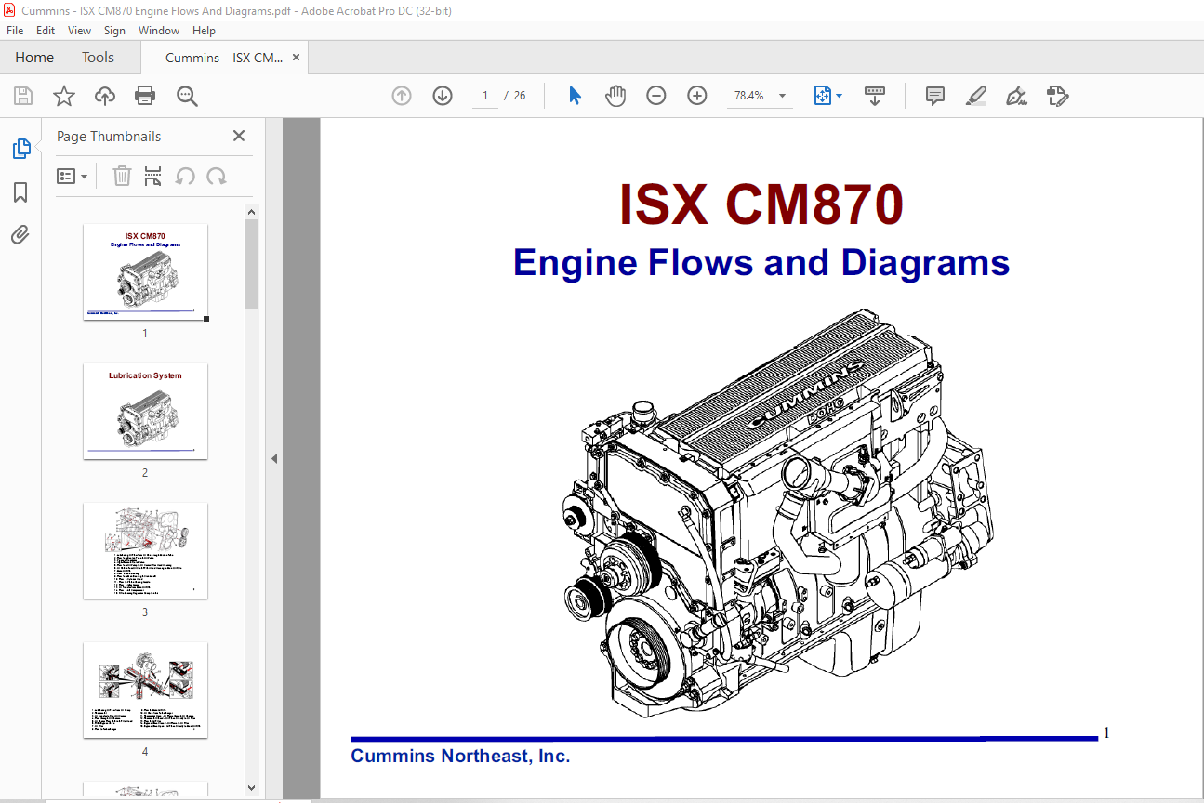Open the Edit menu
This screenshot has height=803, width=1204.
(46, 31)
